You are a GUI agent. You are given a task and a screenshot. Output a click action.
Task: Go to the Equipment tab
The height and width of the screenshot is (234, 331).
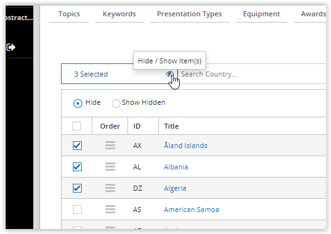point(261,14)
